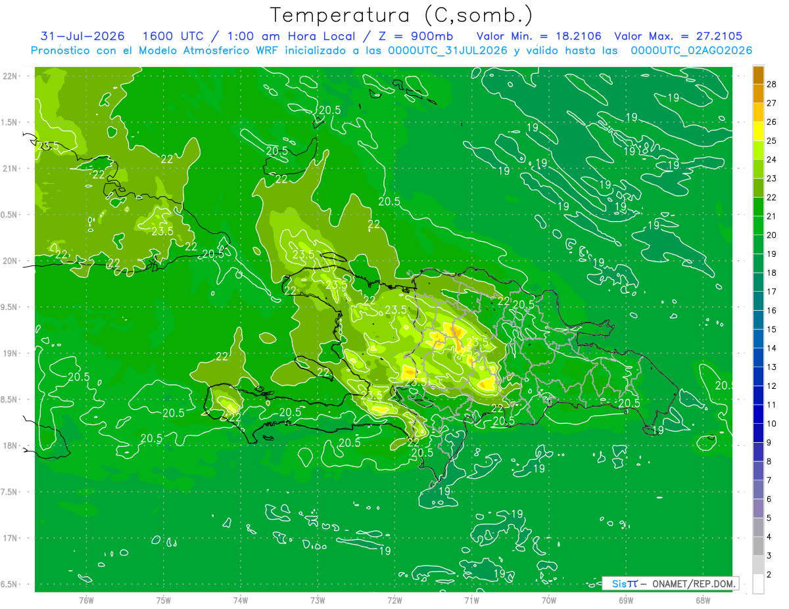Click the 18 label on the color scale
The image size is (789, 609).
772,273
